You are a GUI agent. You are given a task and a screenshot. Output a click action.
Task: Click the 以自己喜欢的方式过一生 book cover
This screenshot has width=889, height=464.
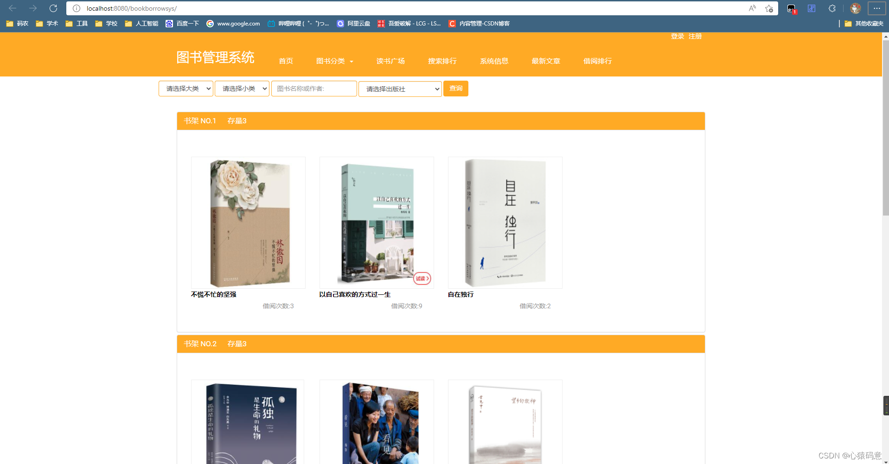pos(377,222)
